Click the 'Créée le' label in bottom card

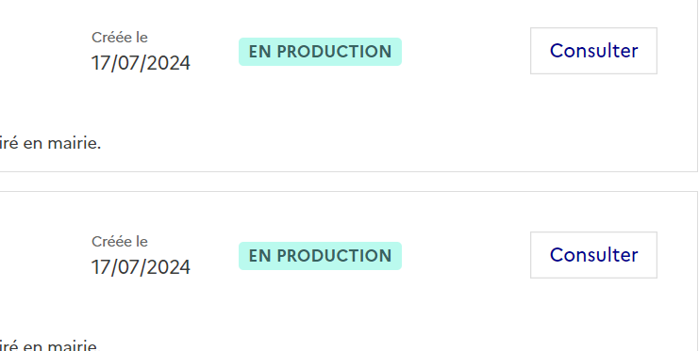click(120, 242)
